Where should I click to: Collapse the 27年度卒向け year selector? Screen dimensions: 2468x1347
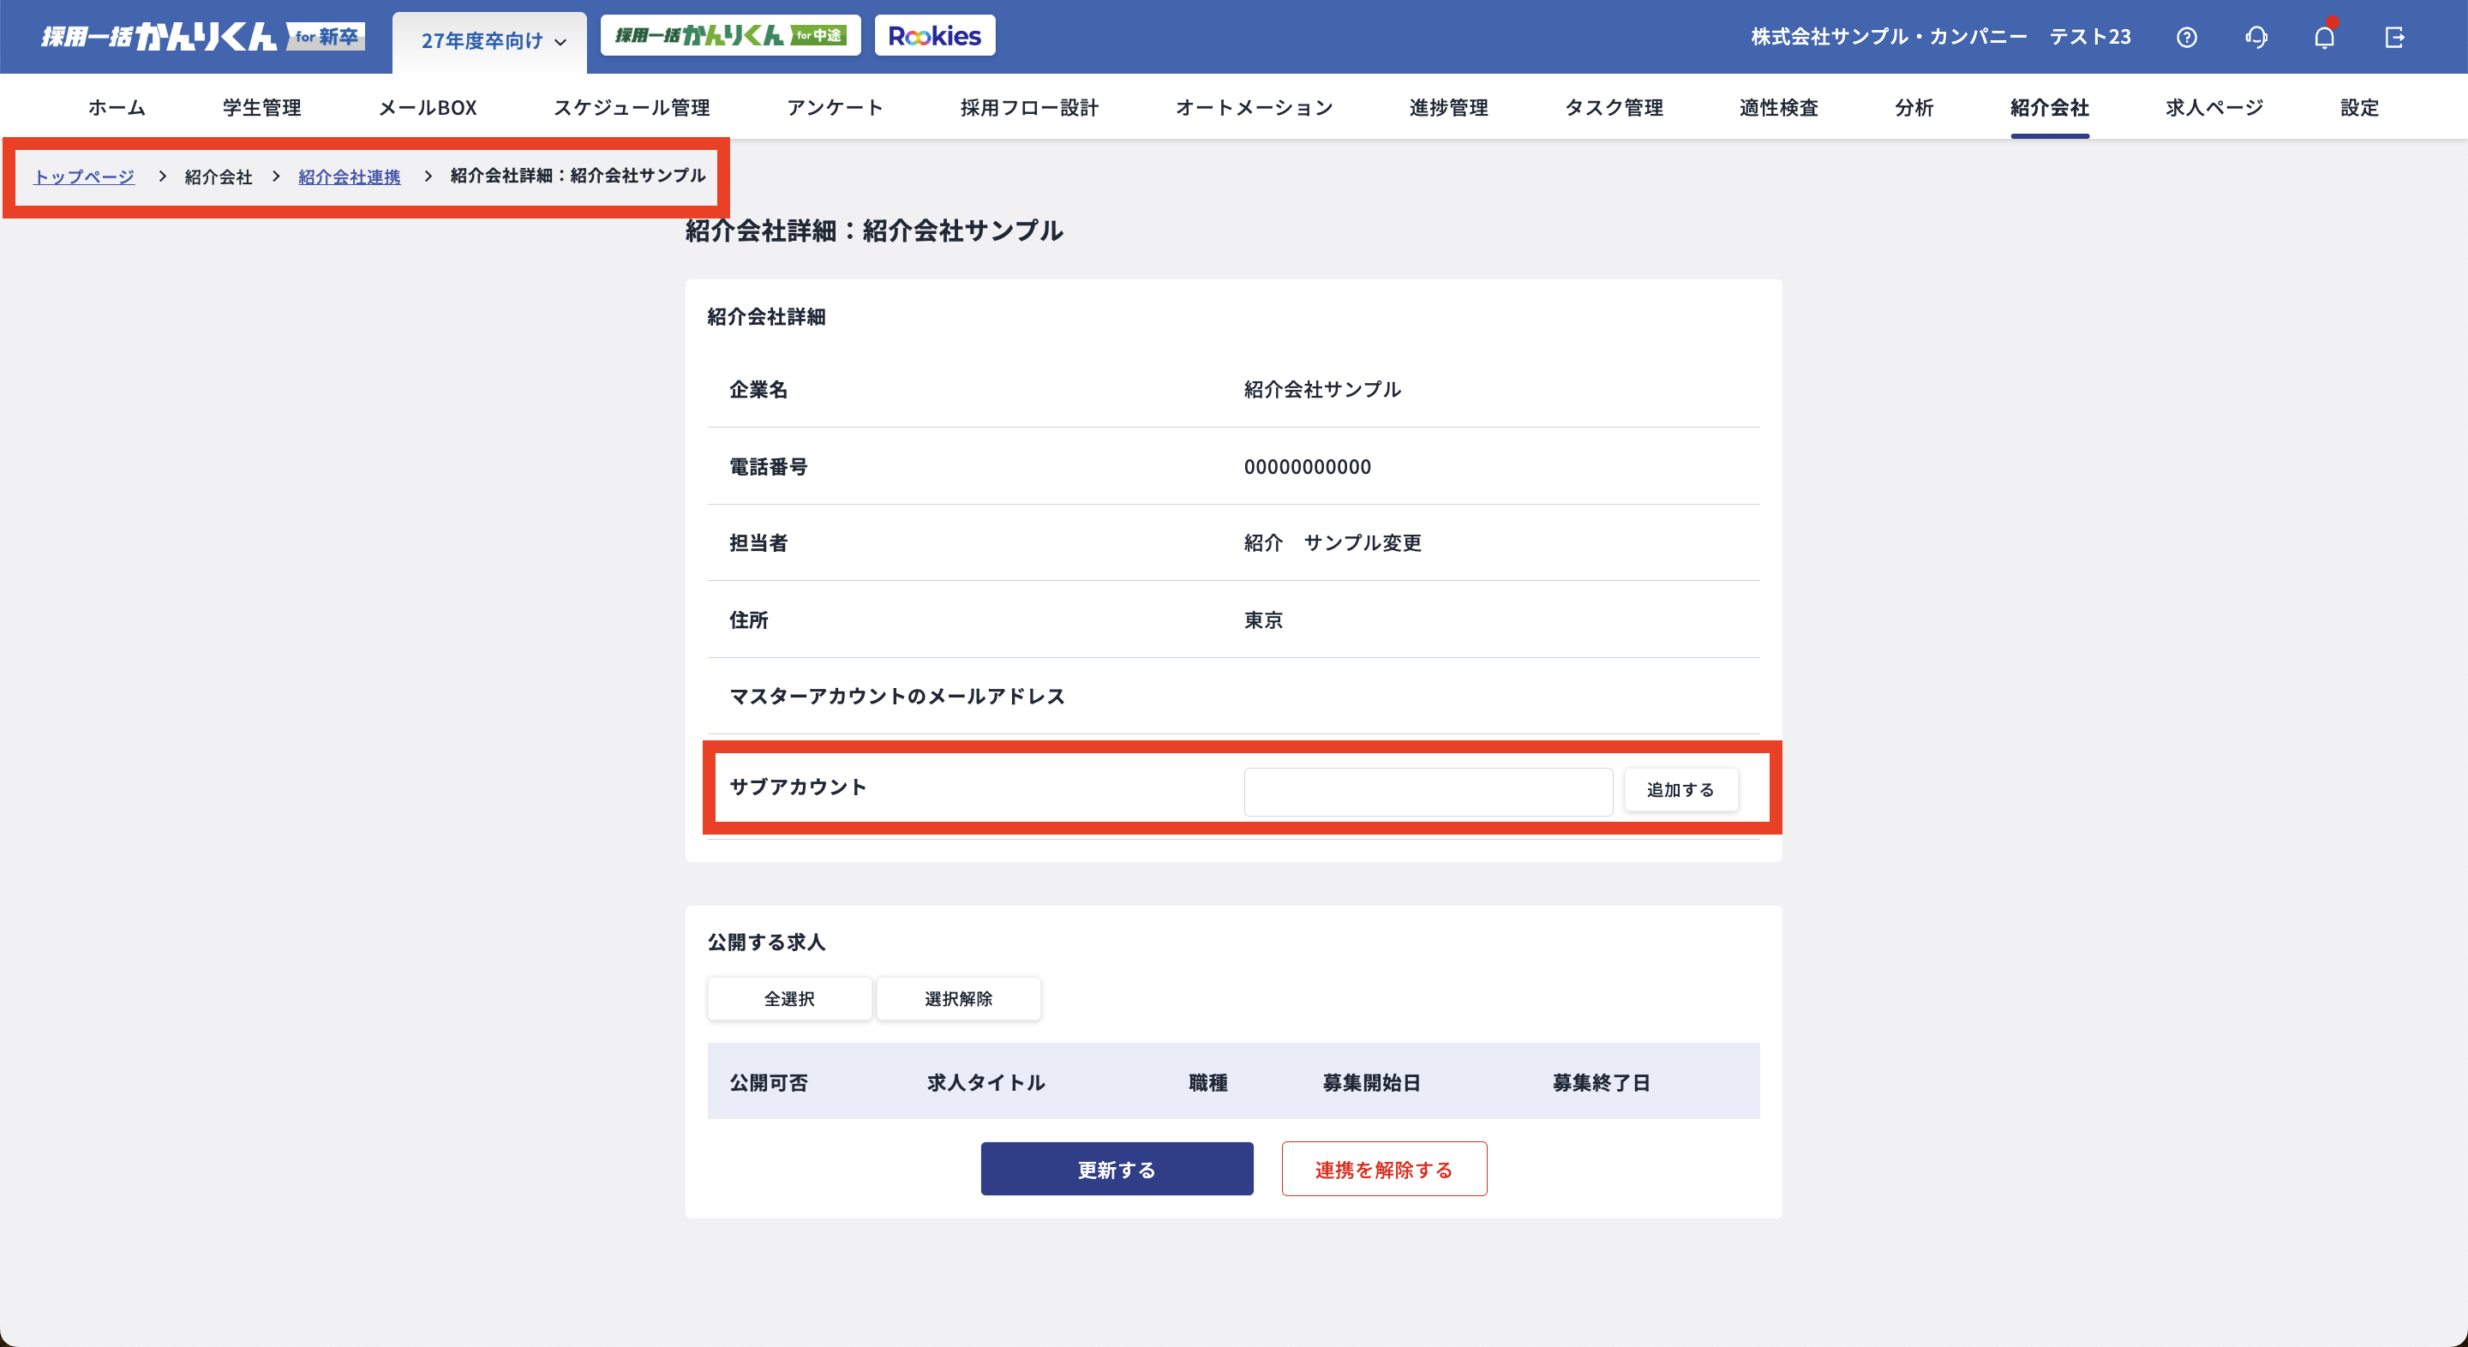(x=488, y=41)
